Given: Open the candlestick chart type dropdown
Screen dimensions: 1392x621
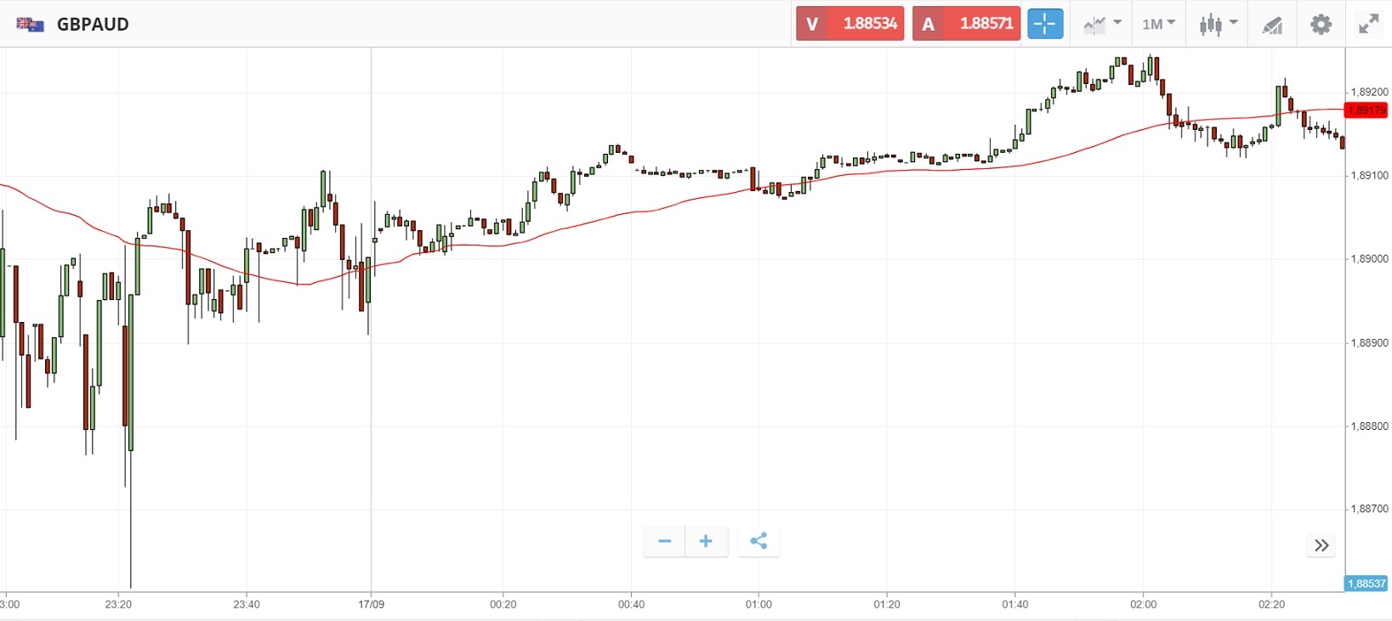Looking at the screenshot, I should point(1218,24).
